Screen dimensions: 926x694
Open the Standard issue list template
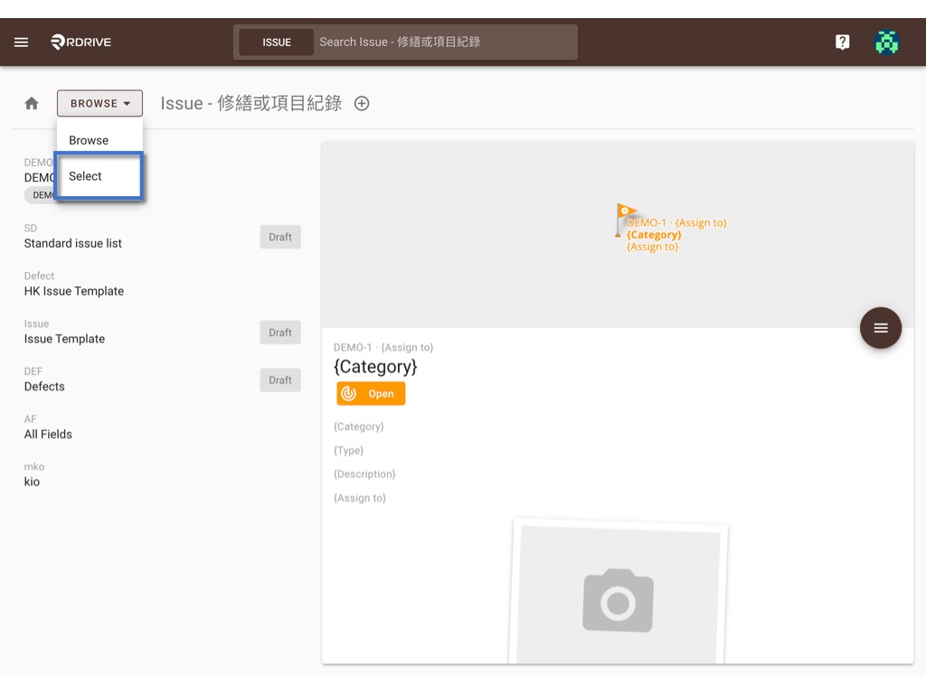click(163, 237)
